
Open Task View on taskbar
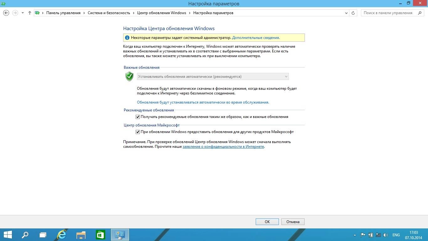click(43, 235)
